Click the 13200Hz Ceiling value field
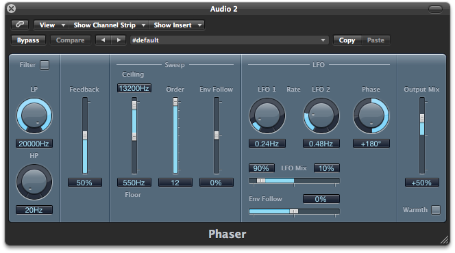The image size is (455, 253). 134,88
